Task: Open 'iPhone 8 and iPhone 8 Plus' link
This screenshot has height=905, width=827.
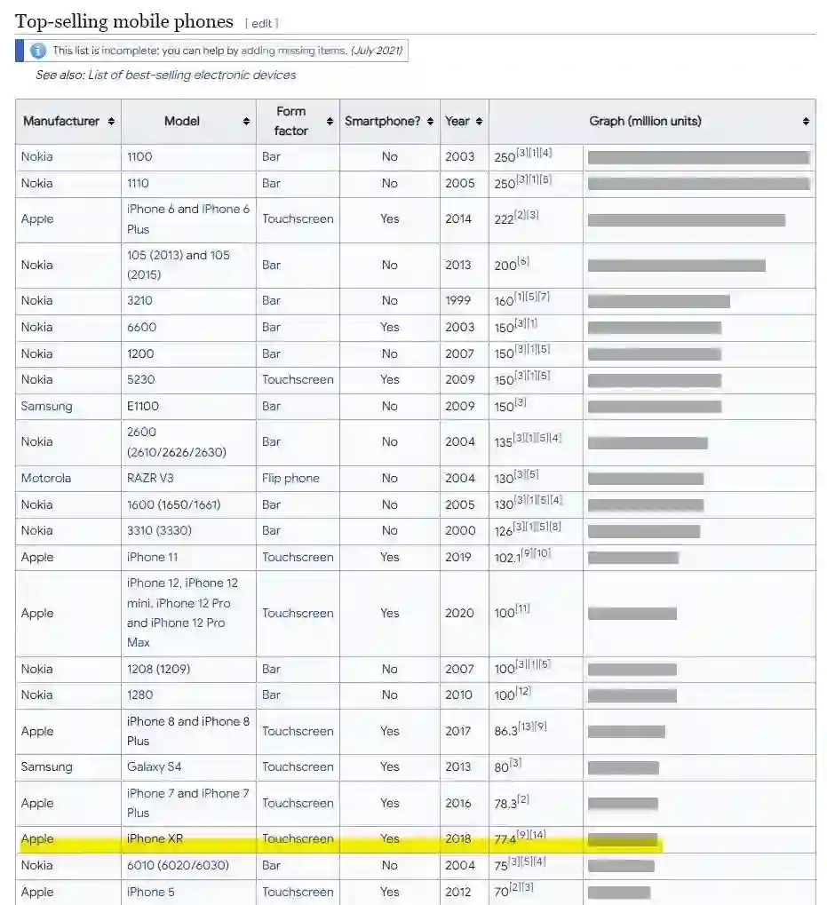Action: [x=188, y=731]
